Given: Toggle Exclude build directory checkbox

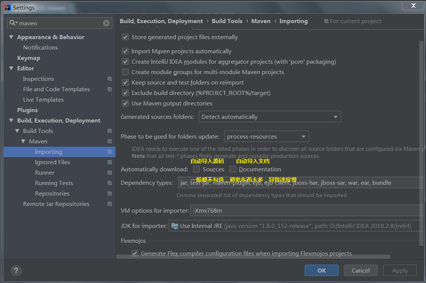Looking at the screenshot, I should pyautogui.click(x=125, y=93).
